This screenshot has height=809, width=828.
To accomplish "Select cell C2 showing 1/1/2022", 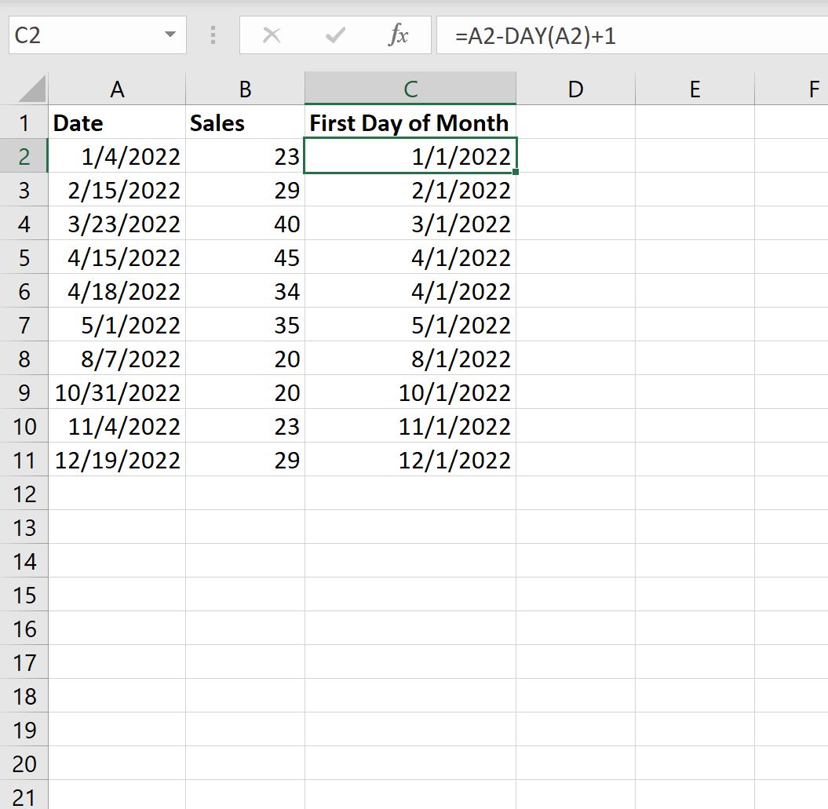I will 410,156.
